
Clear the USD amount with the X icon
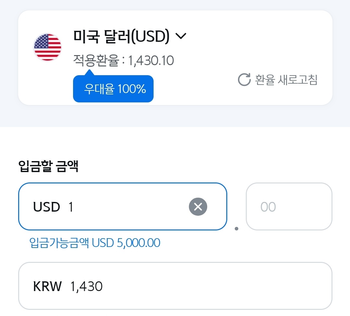pyautogui.click(x=198, y=206)
